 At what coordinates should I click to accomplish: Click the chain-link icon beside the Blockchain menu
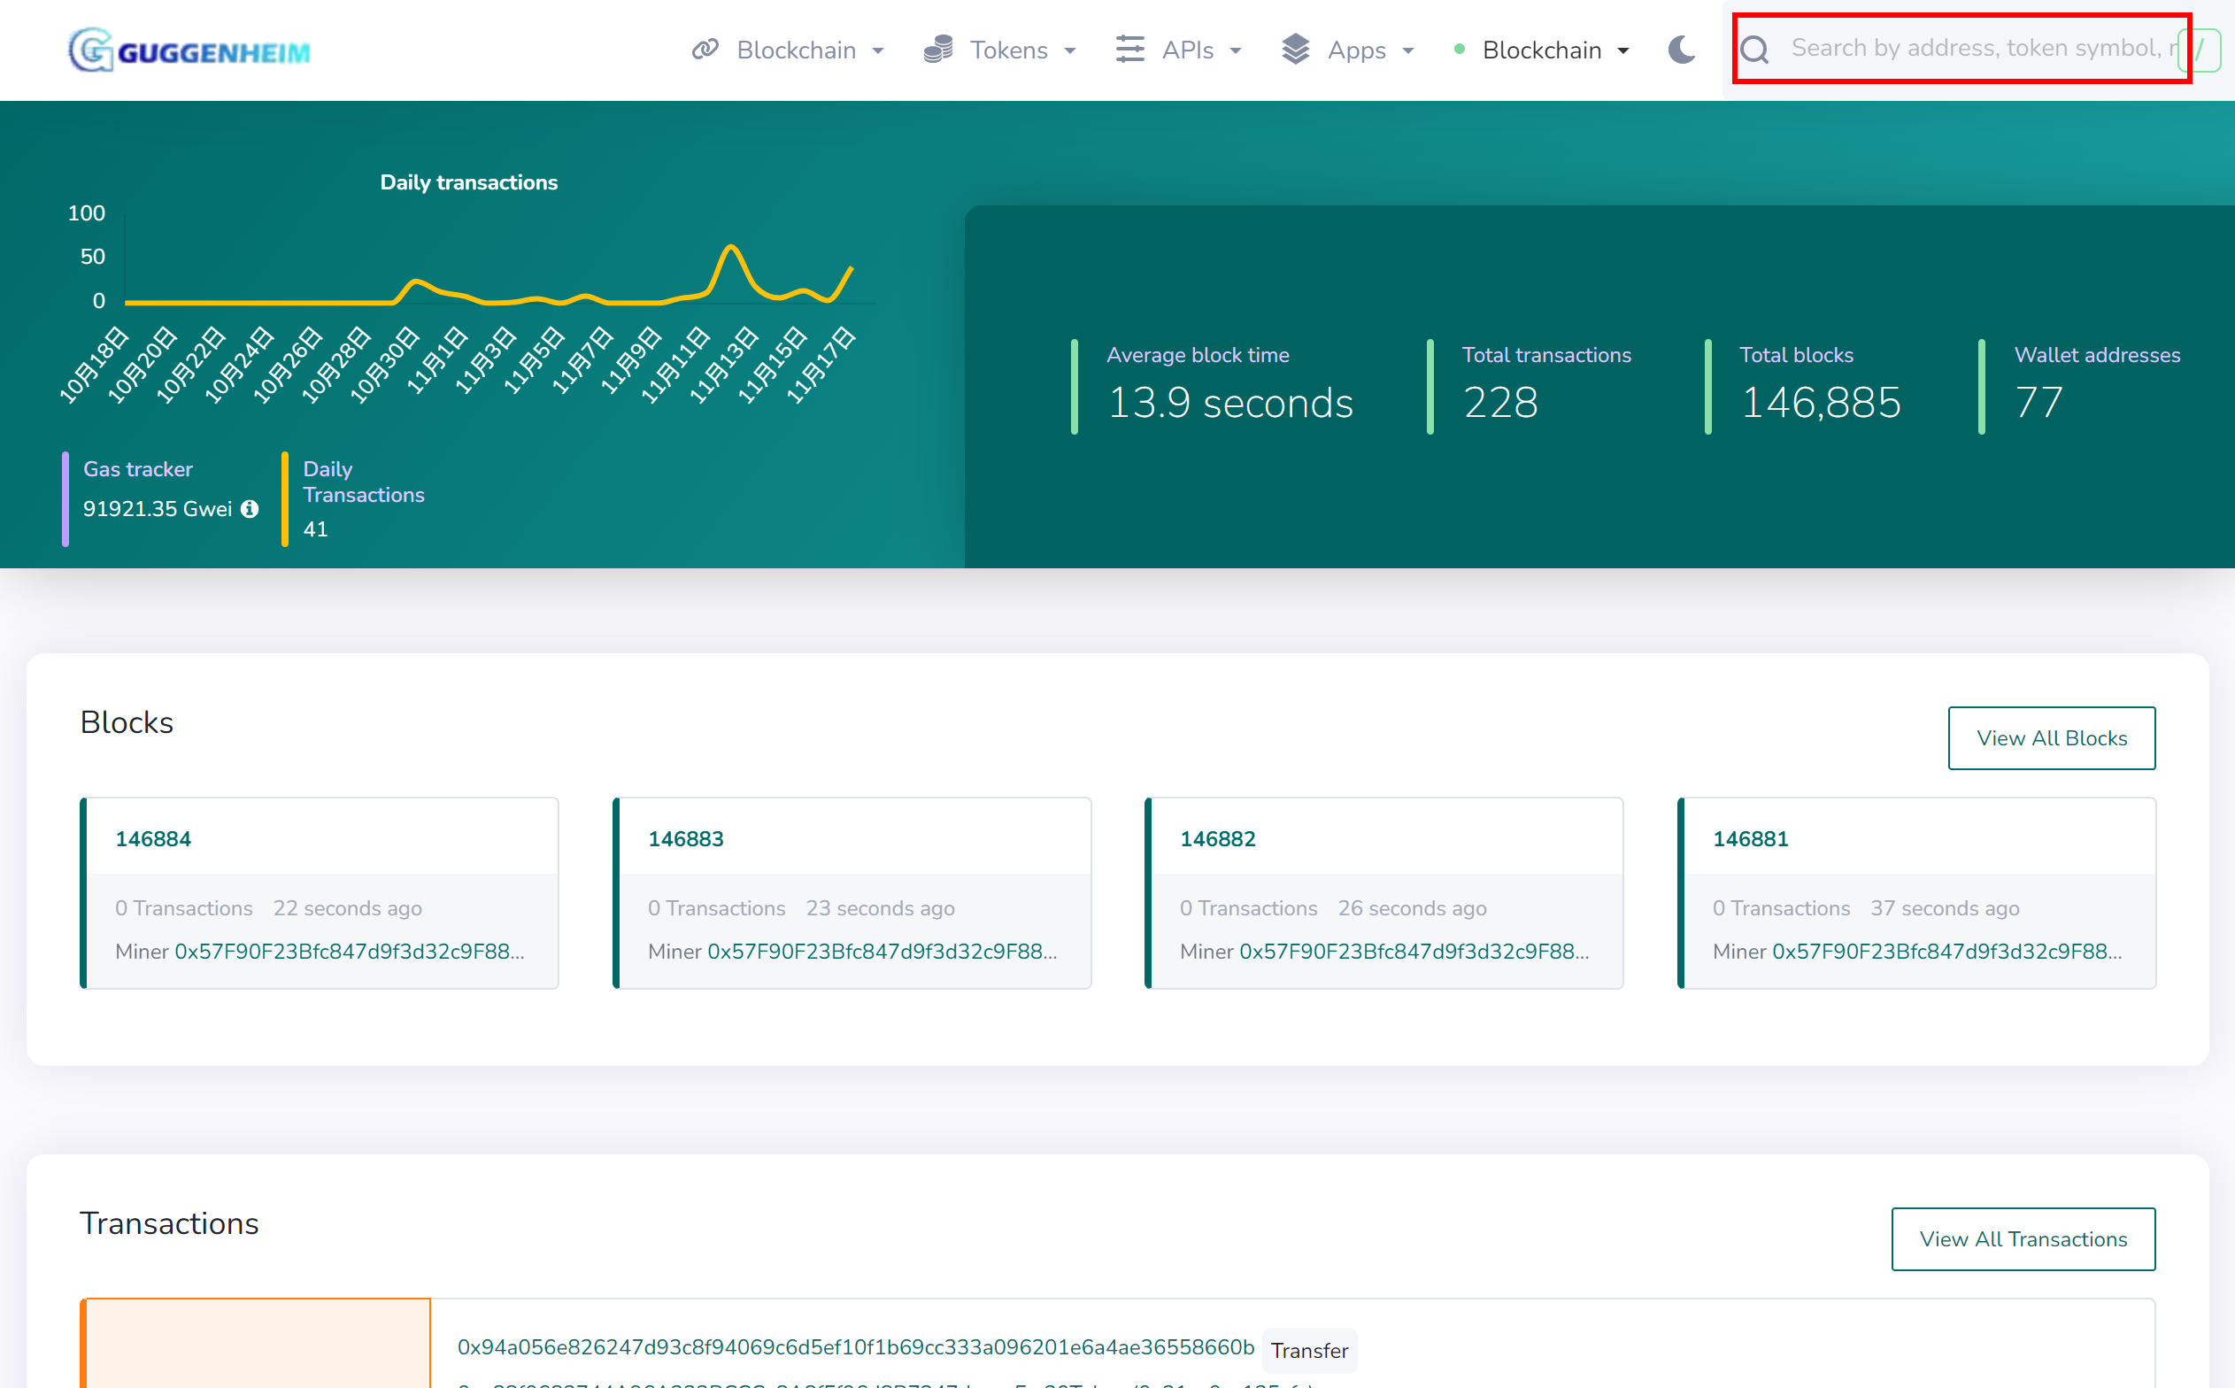tap(704, 50)
